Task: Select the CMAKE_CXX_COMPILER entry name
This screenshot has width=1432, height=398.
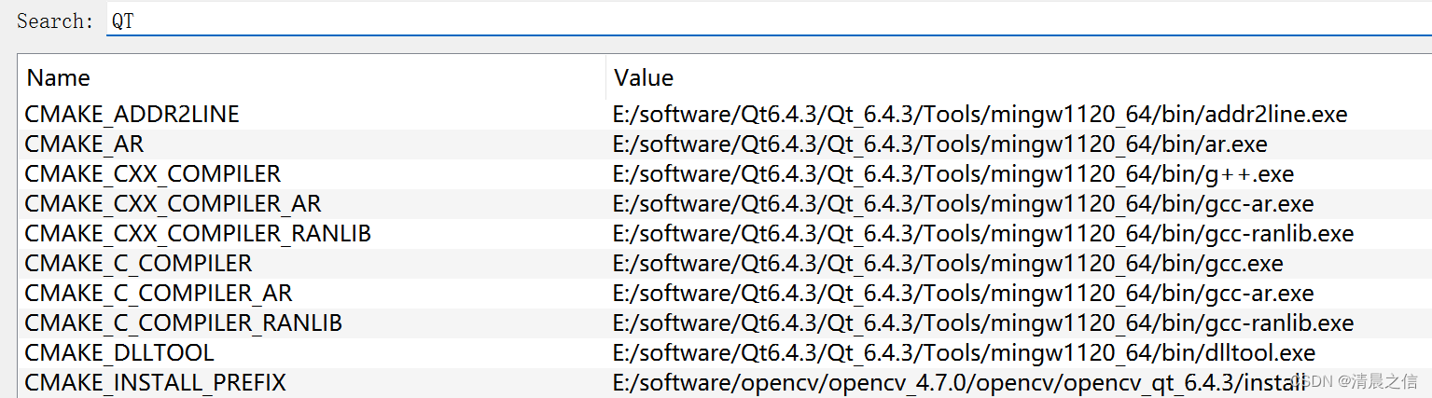Action: [x=152, y=174]
